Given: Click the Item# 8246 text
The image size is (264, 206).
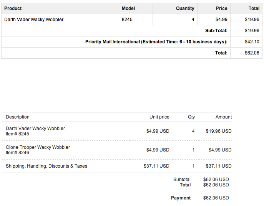Looking at the screenshot, I should coord(17,153).
